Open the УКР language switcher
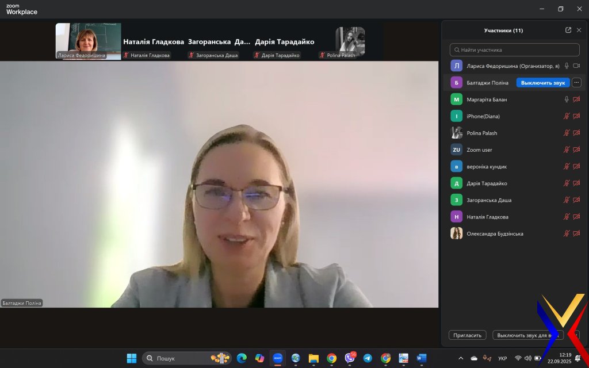Image resolution: width=589 pixels, height=368 pixels. tap(502, 358)
